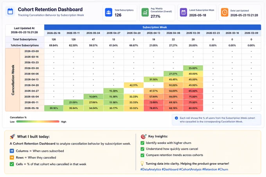The height and width of the screenshot is (177, 266).
Task: Click the 57.89% cancellation cell
Action: click(x=153, y=97)
